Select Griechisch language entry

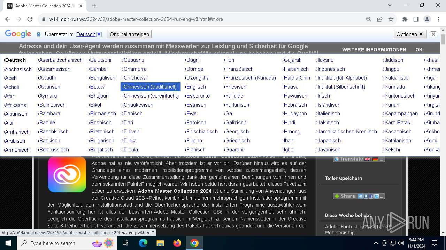click(237, 141)
